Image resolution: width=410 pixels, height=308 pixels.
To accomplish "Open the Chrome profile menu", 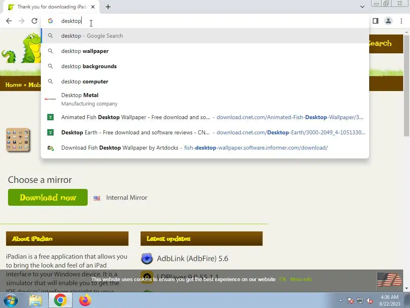I will tap(388, 21).
